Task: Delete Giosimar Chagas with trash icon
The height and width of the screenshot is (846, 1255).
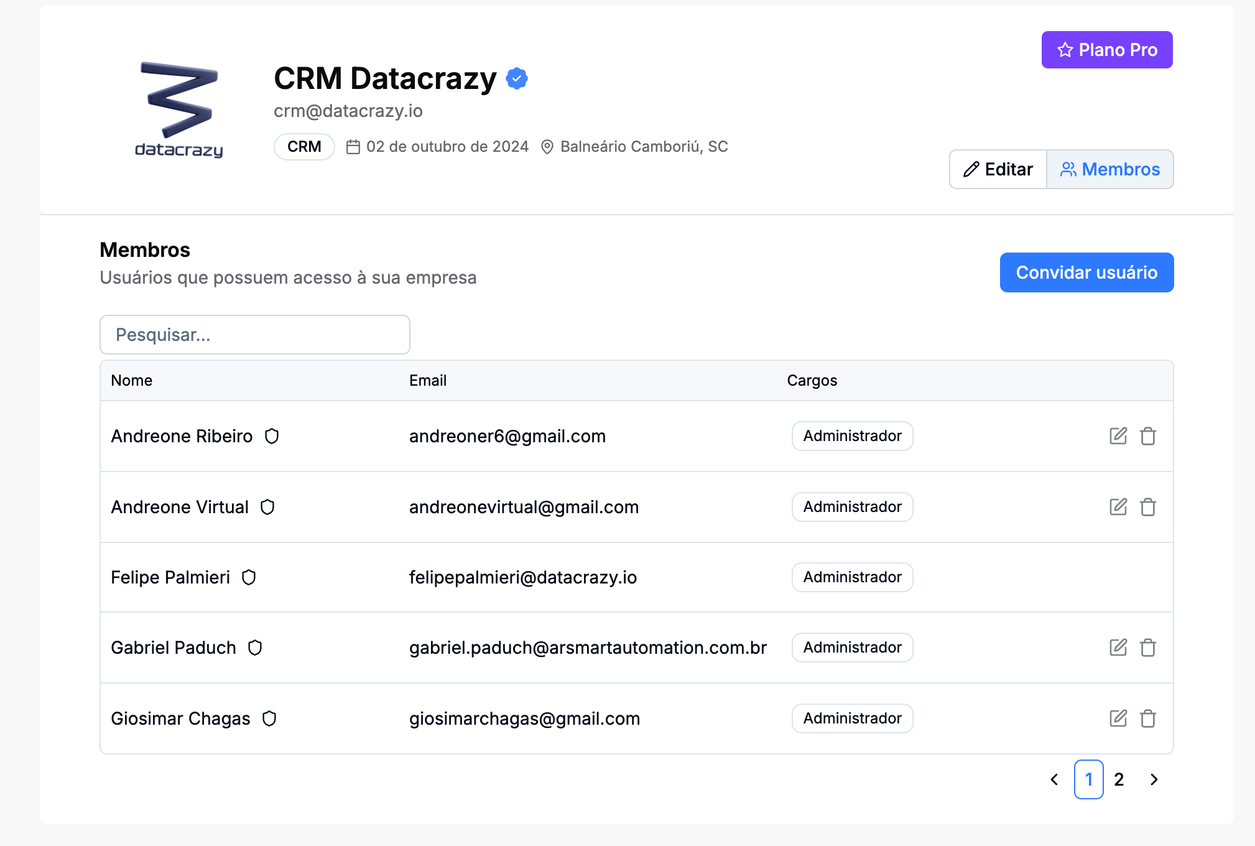Action: 1147,718
